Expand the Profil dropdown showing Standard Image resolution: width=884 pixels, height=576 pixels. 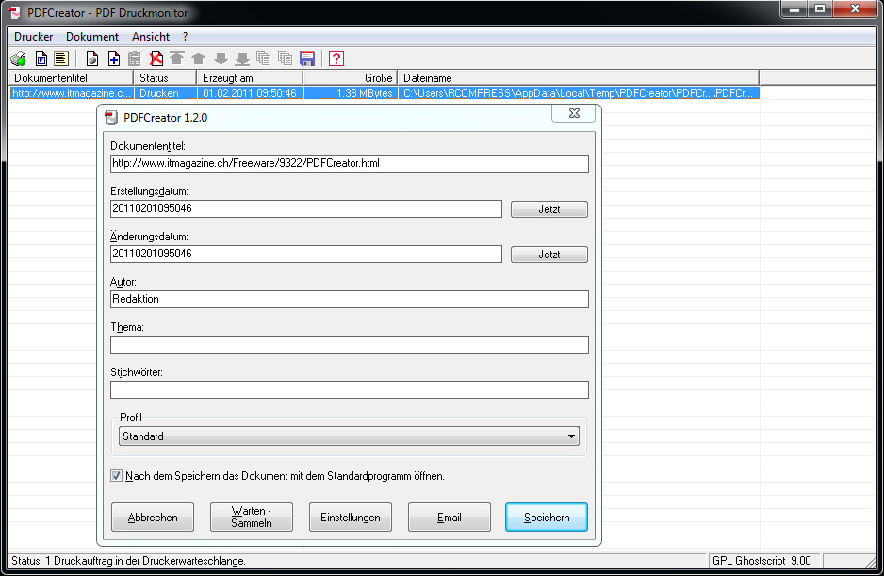pos(349,436)
